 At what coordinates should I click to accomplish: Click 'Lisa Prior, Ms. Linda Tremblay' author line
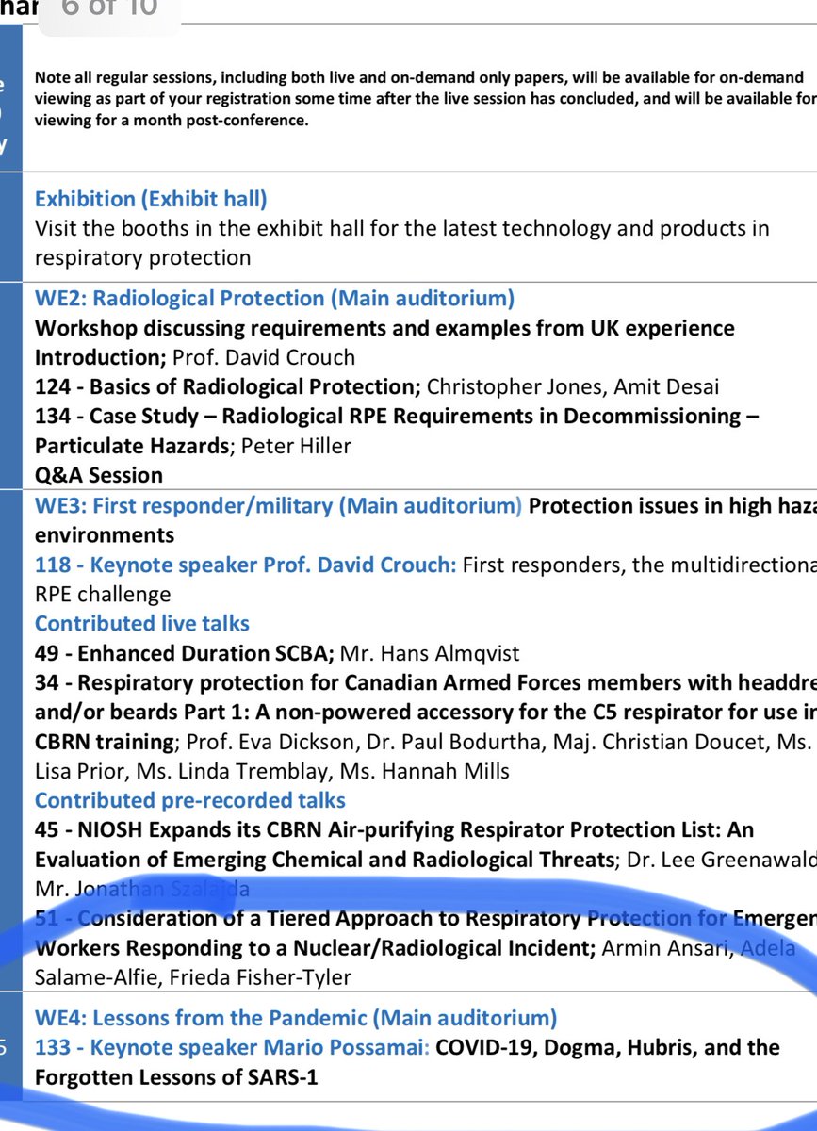[272, 771]
